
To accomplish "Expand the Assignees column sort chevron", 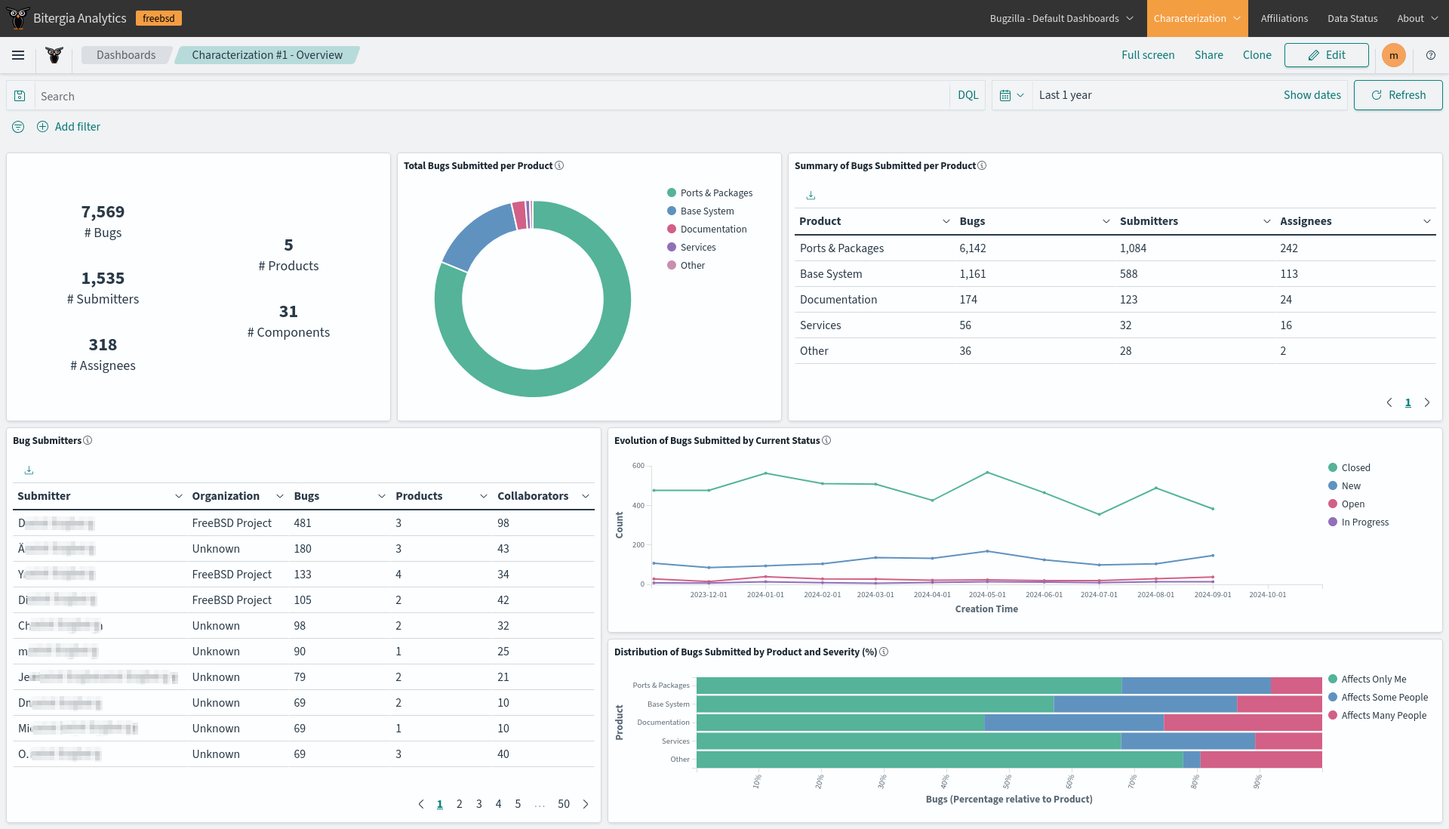I will pos(1426,221).
